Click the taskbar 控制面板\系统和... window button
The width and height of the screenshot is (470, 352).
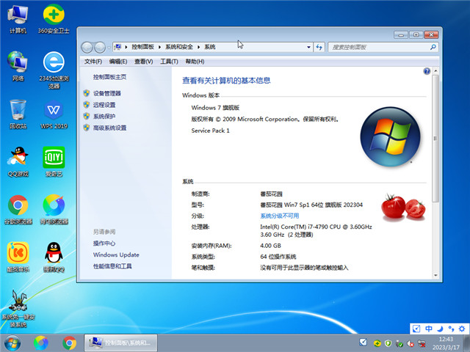coord(120,343)
